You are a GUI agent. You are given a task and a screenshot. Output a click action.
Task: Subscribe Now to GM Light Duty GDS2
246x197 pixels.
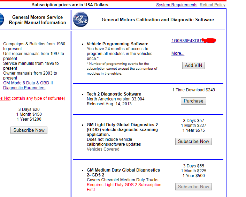point(193,141)
